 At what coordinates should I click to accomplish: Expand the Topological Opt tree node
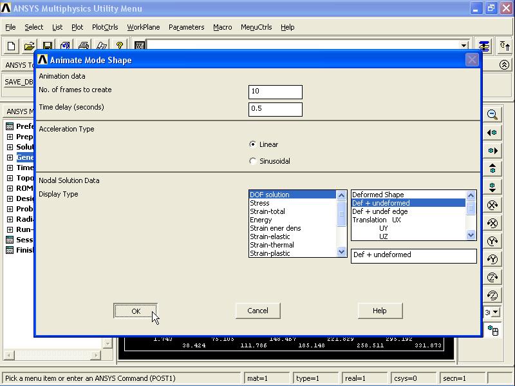[x=10, y=178]
